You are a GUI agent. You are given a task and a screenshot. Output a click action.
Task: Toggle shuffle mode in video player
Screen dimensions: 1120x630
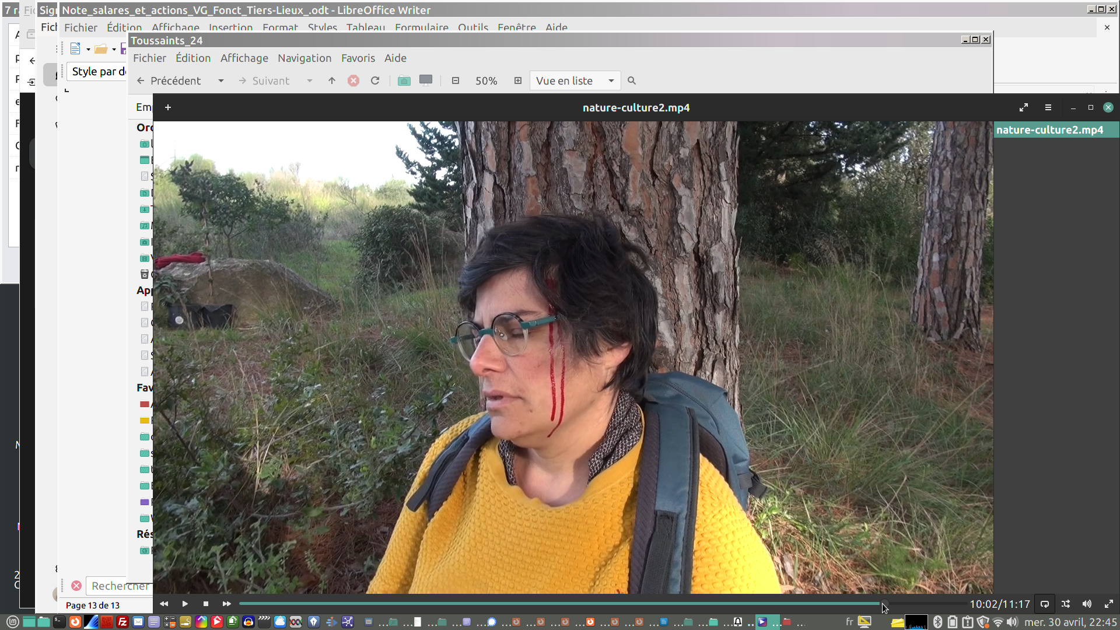pyautogui.click(x=1066, y=604)
